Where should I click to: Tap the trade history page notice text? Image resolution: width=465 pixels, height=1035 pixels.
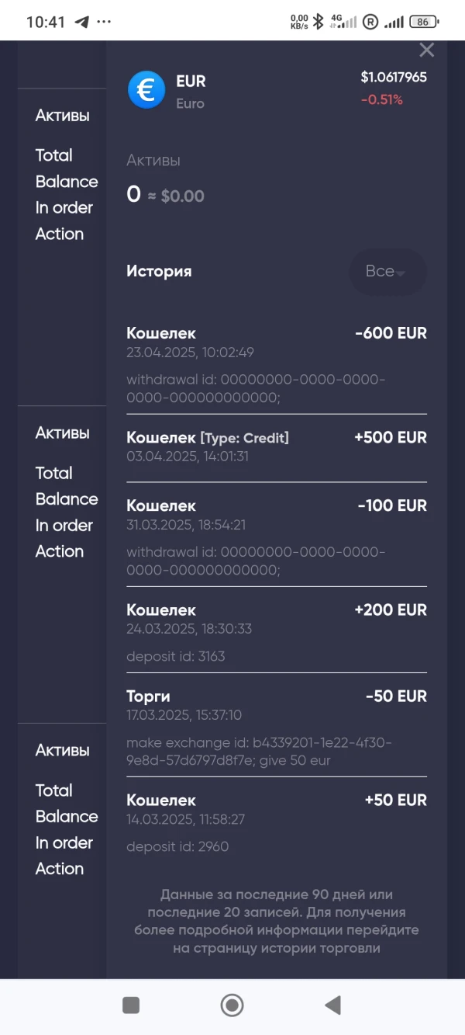tap(277, 920)
